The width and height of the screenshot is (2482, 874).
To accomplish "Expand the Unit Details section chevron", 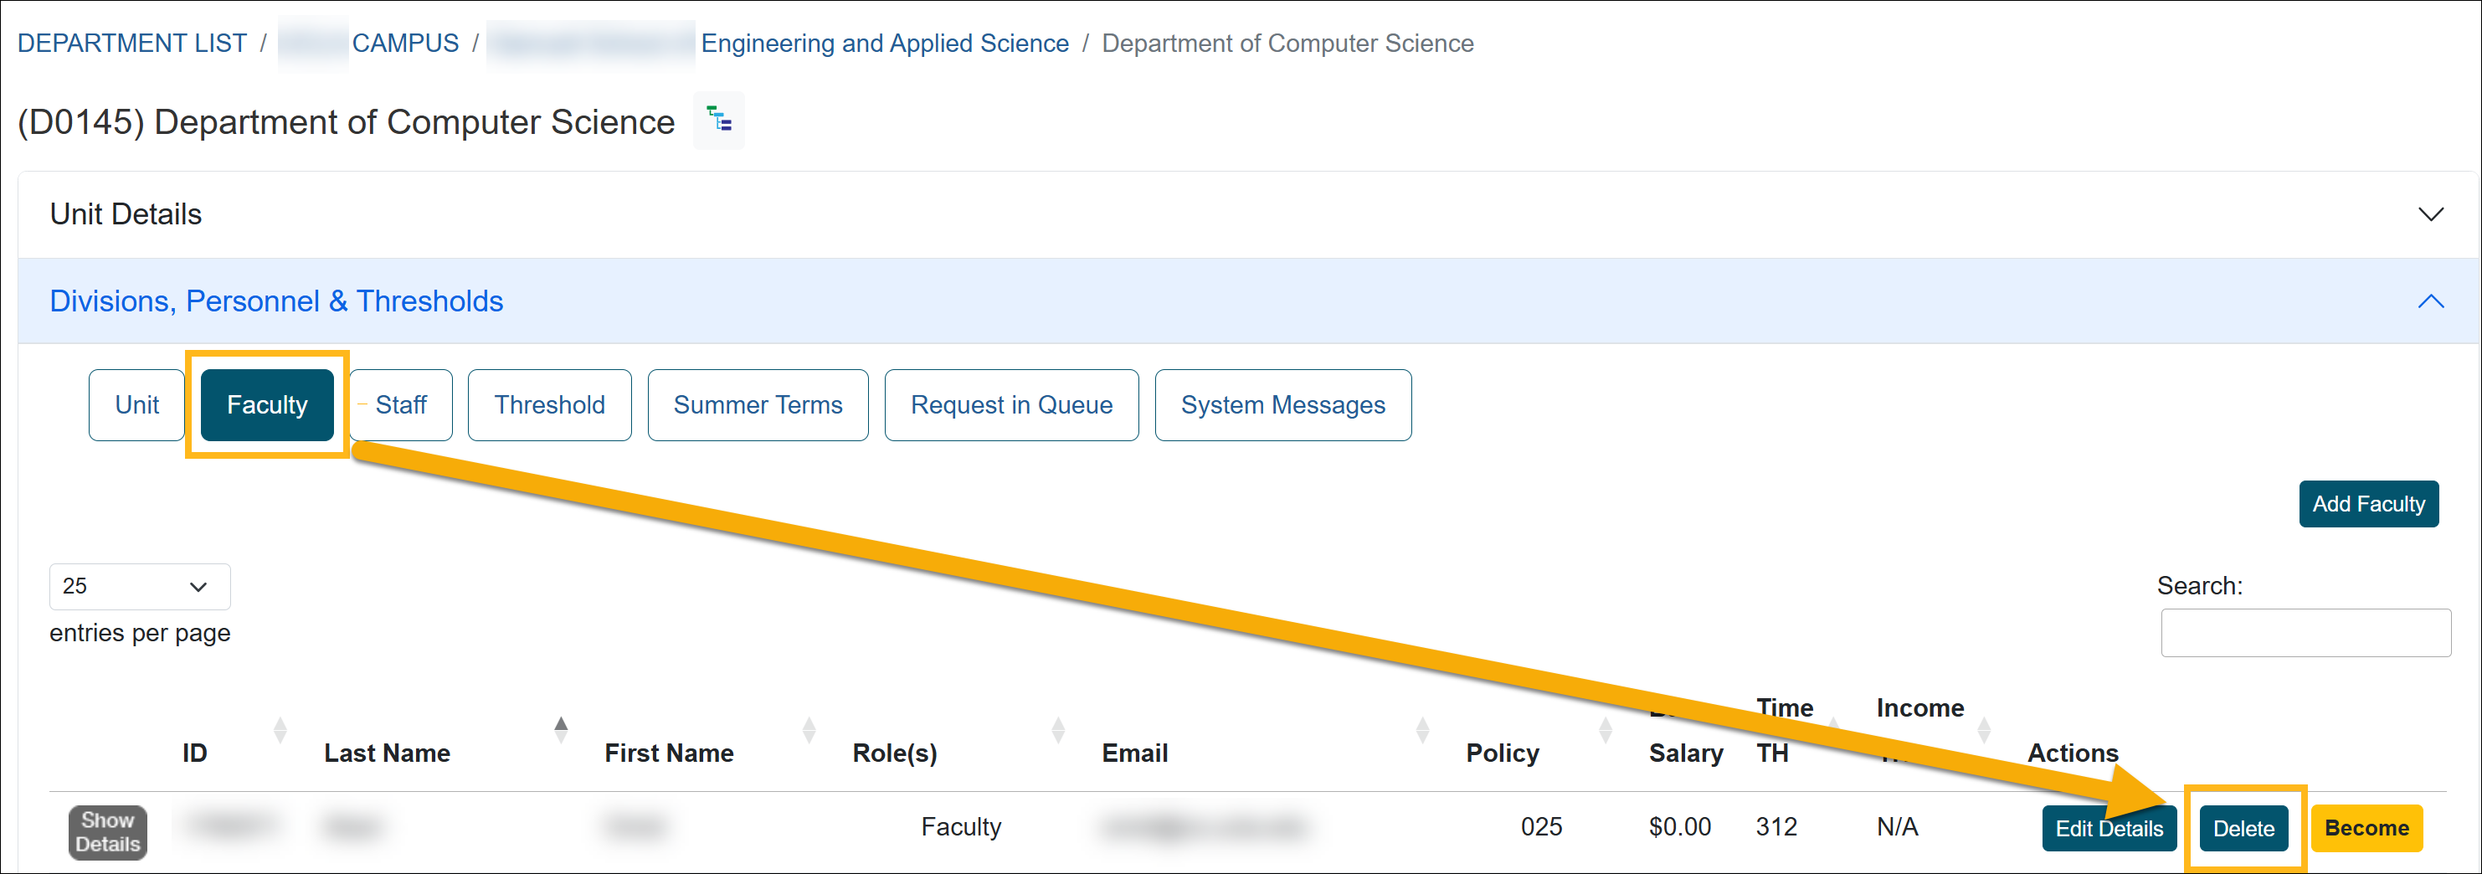I will click(2430, 214).
